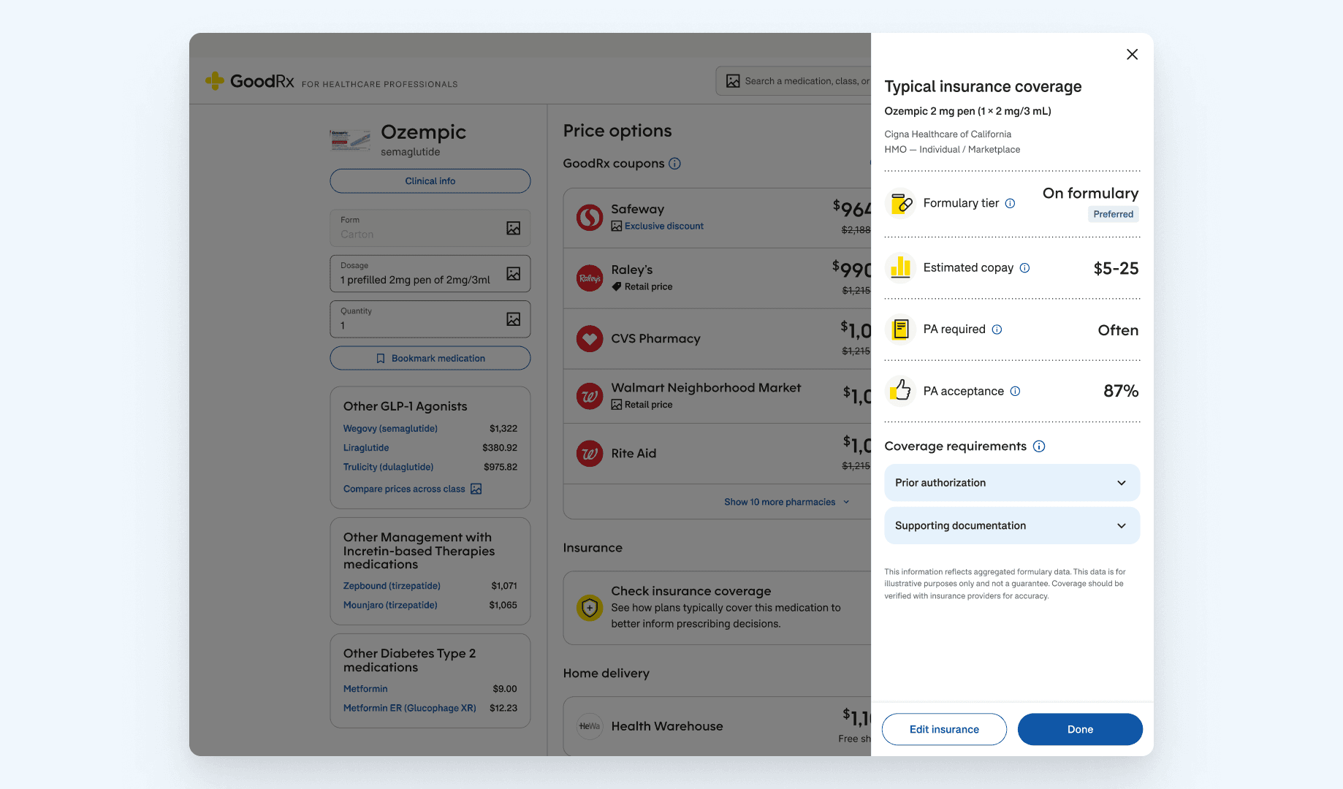1343x789 pixels.
Task: Click the PA acceptance thumbs-up icon
Action: click(x=901, y=391)
